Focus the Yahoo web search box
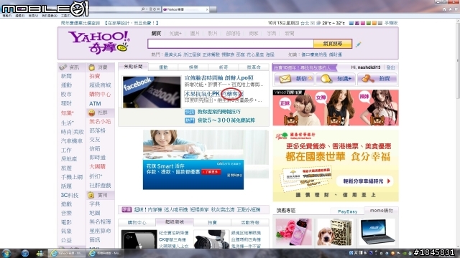 click(x=231, y=44)
